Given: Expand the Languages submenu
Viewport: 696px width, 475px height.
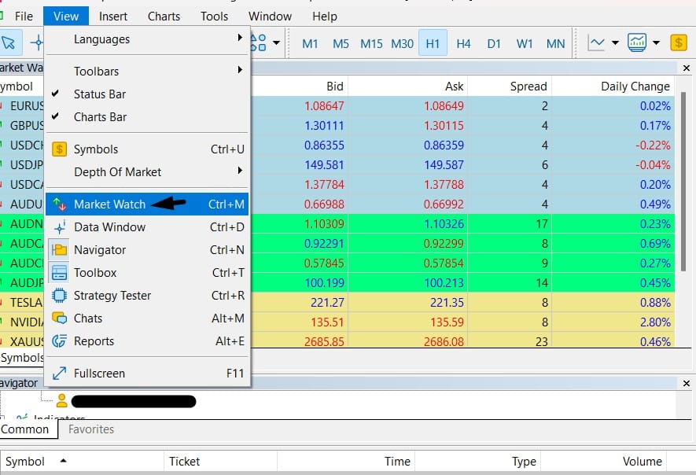Looking at the screenshot, I should [x=147, y=39].
